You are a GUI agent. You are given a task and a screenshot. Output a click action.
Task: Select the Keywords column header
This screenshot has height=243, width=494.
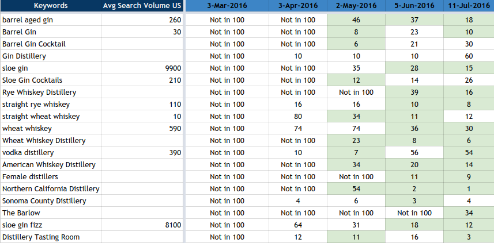point(50,6)
